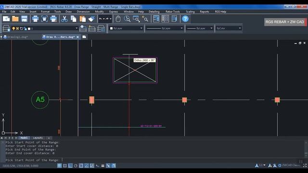Toggle Clean Screen full-screen icon

click(x=305, y=165)
